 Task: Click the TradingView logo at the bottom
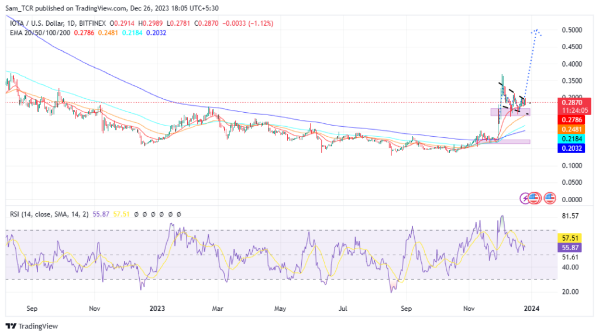[32, 326]
